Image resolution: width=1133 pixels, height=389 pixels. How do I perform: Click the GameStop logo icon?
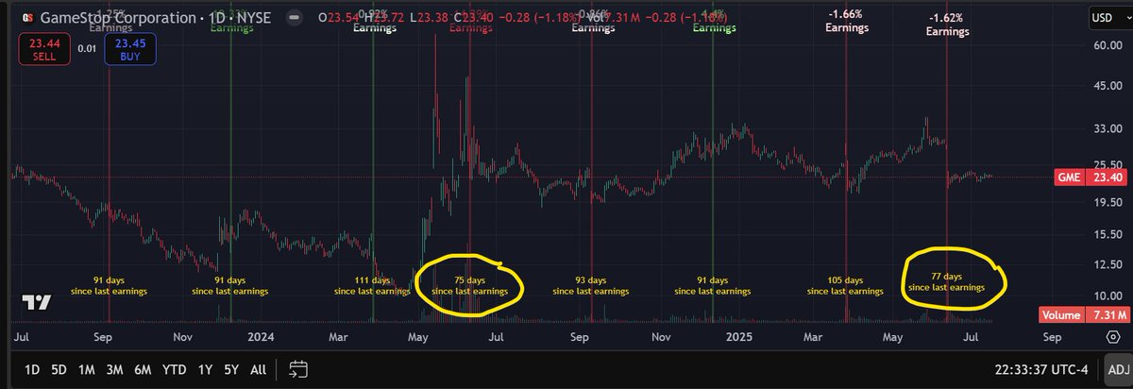point(26,18)
